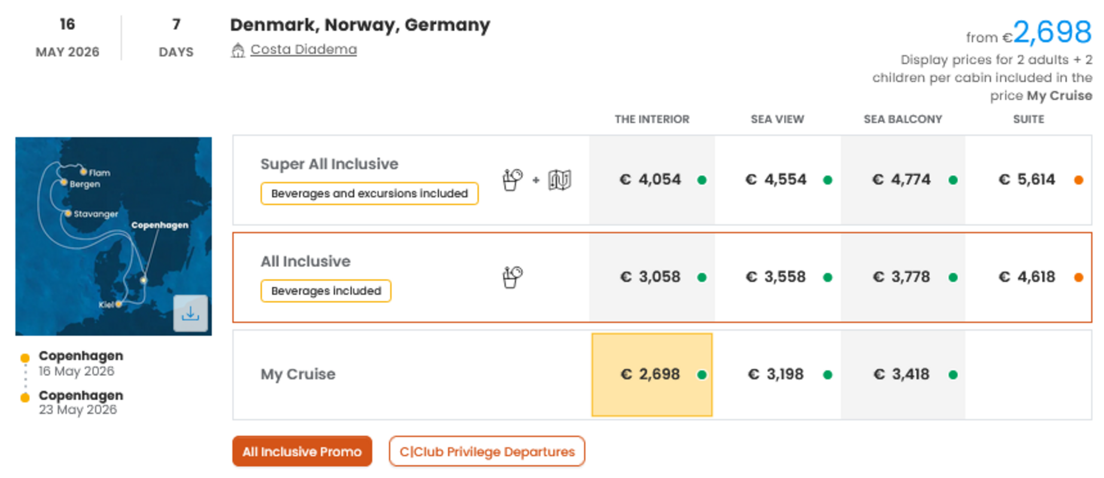The width and height of the screenshot is (1104, 478).
Task: Click the ship icon beside Costa Diadema
Action: pyautogui.click(x=238, y=50)
